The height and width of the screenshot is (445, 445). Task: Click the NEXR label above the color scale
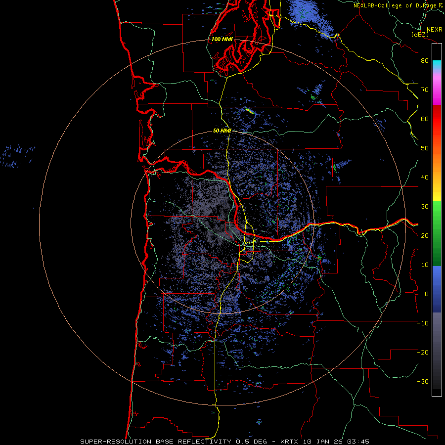(435, 30)
